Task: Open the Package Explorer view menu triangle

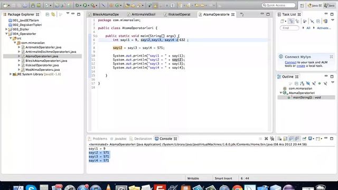Action: click(68, 13)
